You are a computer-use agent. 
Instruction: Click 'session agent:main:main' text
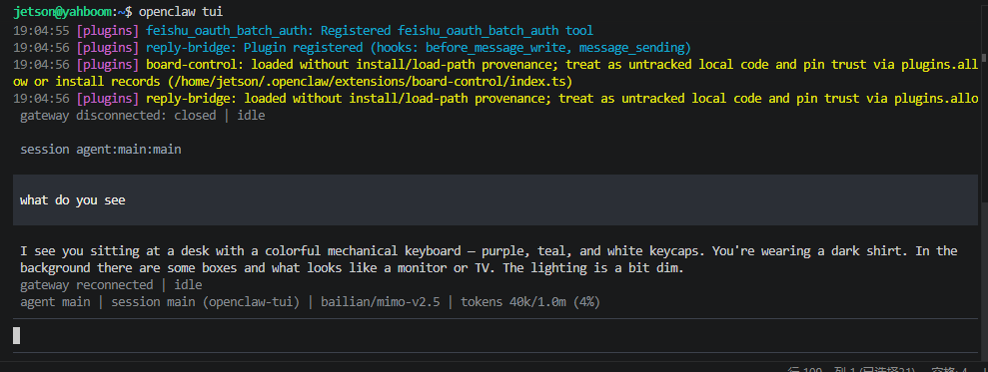100,150
